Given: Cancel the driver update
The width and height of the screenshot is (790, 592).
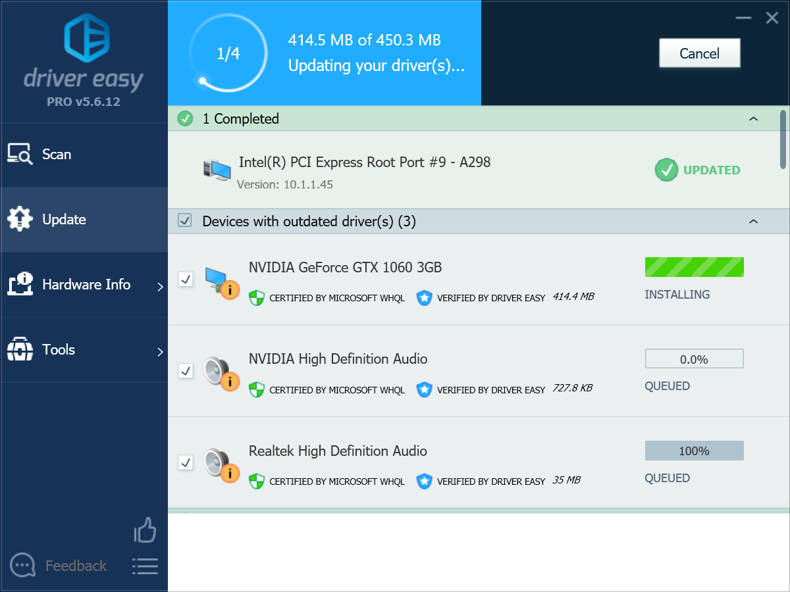Looking at the screenshot, I should click(699, 53).
